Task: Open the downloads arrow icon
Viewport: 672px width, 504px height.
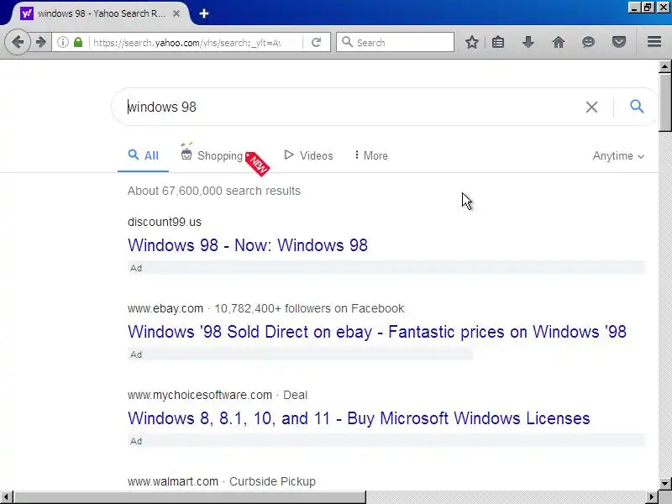Action: [528, 42]
